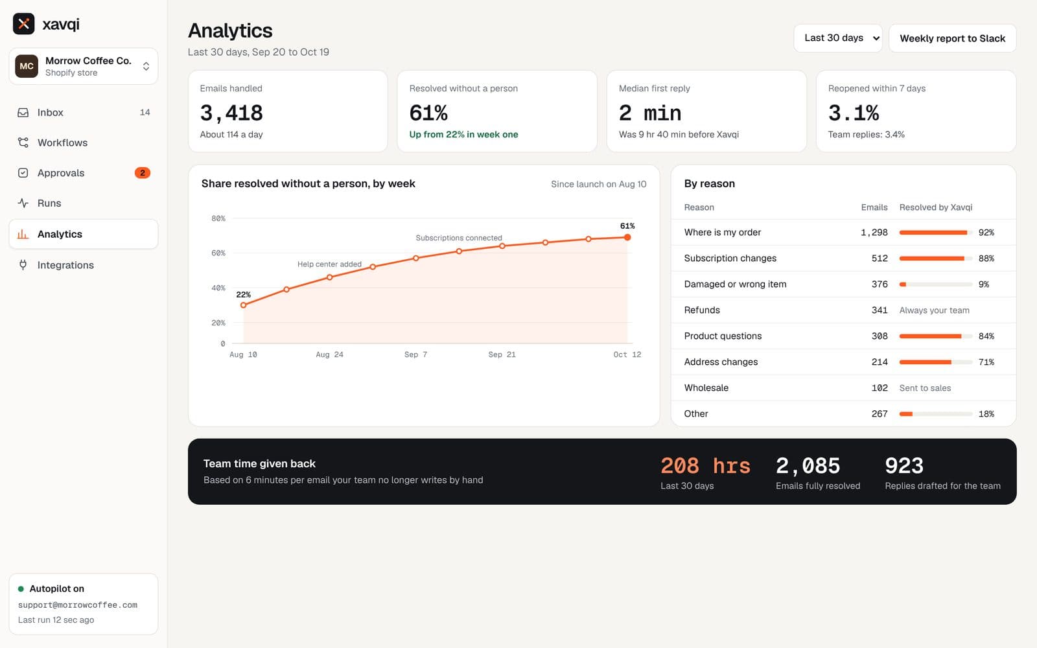Click the Runs pulse icon
1037x648 pixels.
[x=23, y=203]
